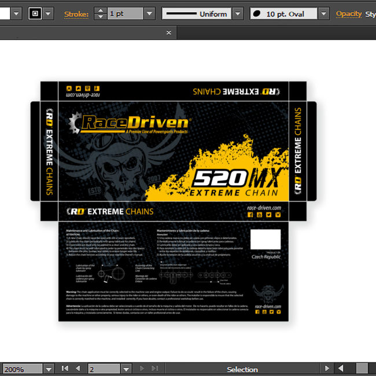The height and width of the screenshot is (376, 376).
Task: Click the Uniform width profile box
Action: [197, 14]
